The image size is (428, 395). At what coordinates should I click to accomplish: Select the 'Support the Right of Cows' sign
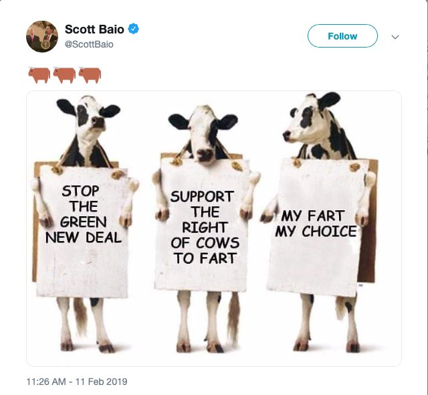click(204, 226)
